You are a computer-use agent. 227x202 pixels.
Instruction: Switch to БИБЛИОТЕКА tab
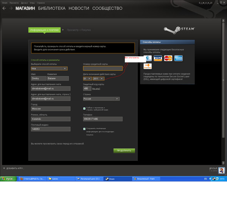click(52, 8)
